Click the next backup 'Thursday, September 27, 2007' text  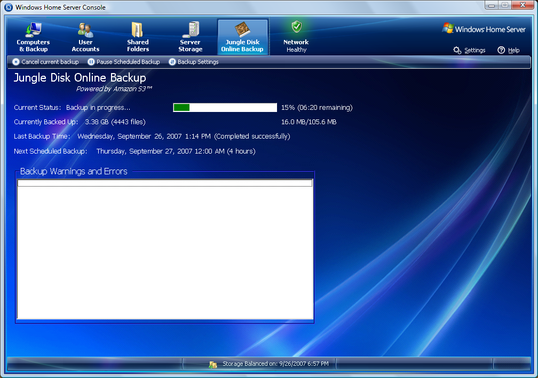click(x=145, y=151)
